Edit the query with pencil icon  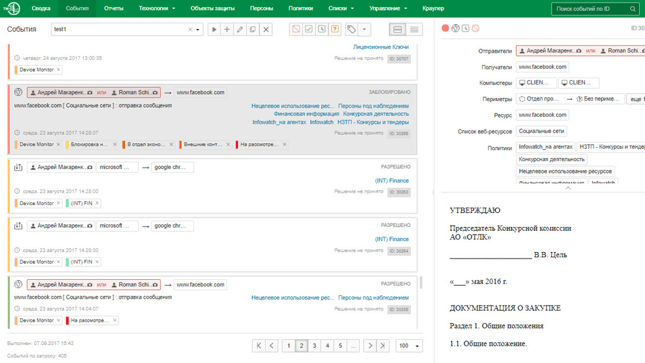pyautogui.click(x=240, y=29)
